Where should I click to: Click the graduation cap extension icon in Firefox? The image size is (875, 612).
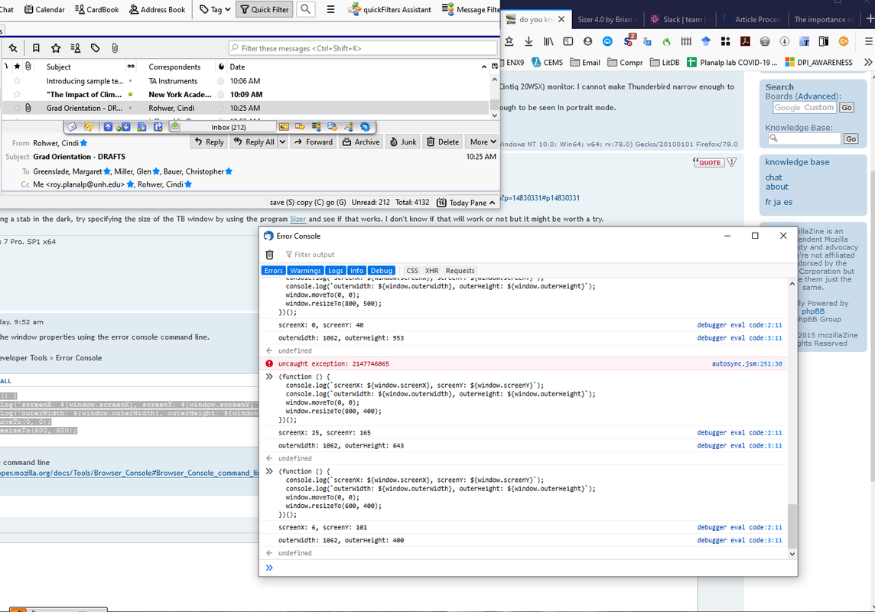[x=705, y=41]
